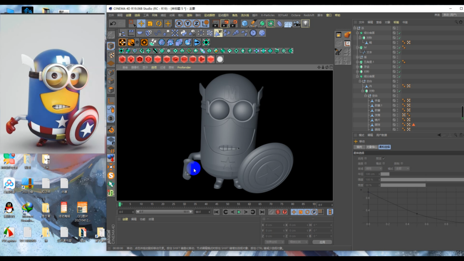Click the 半径 100 cm input field
The height and width of the screenshot is (261, 464).
coord(372,174)
